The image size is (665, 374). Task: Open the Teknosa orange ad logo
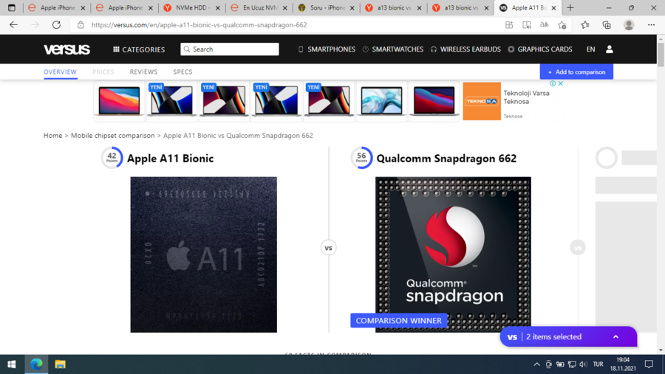click(481, 101)
